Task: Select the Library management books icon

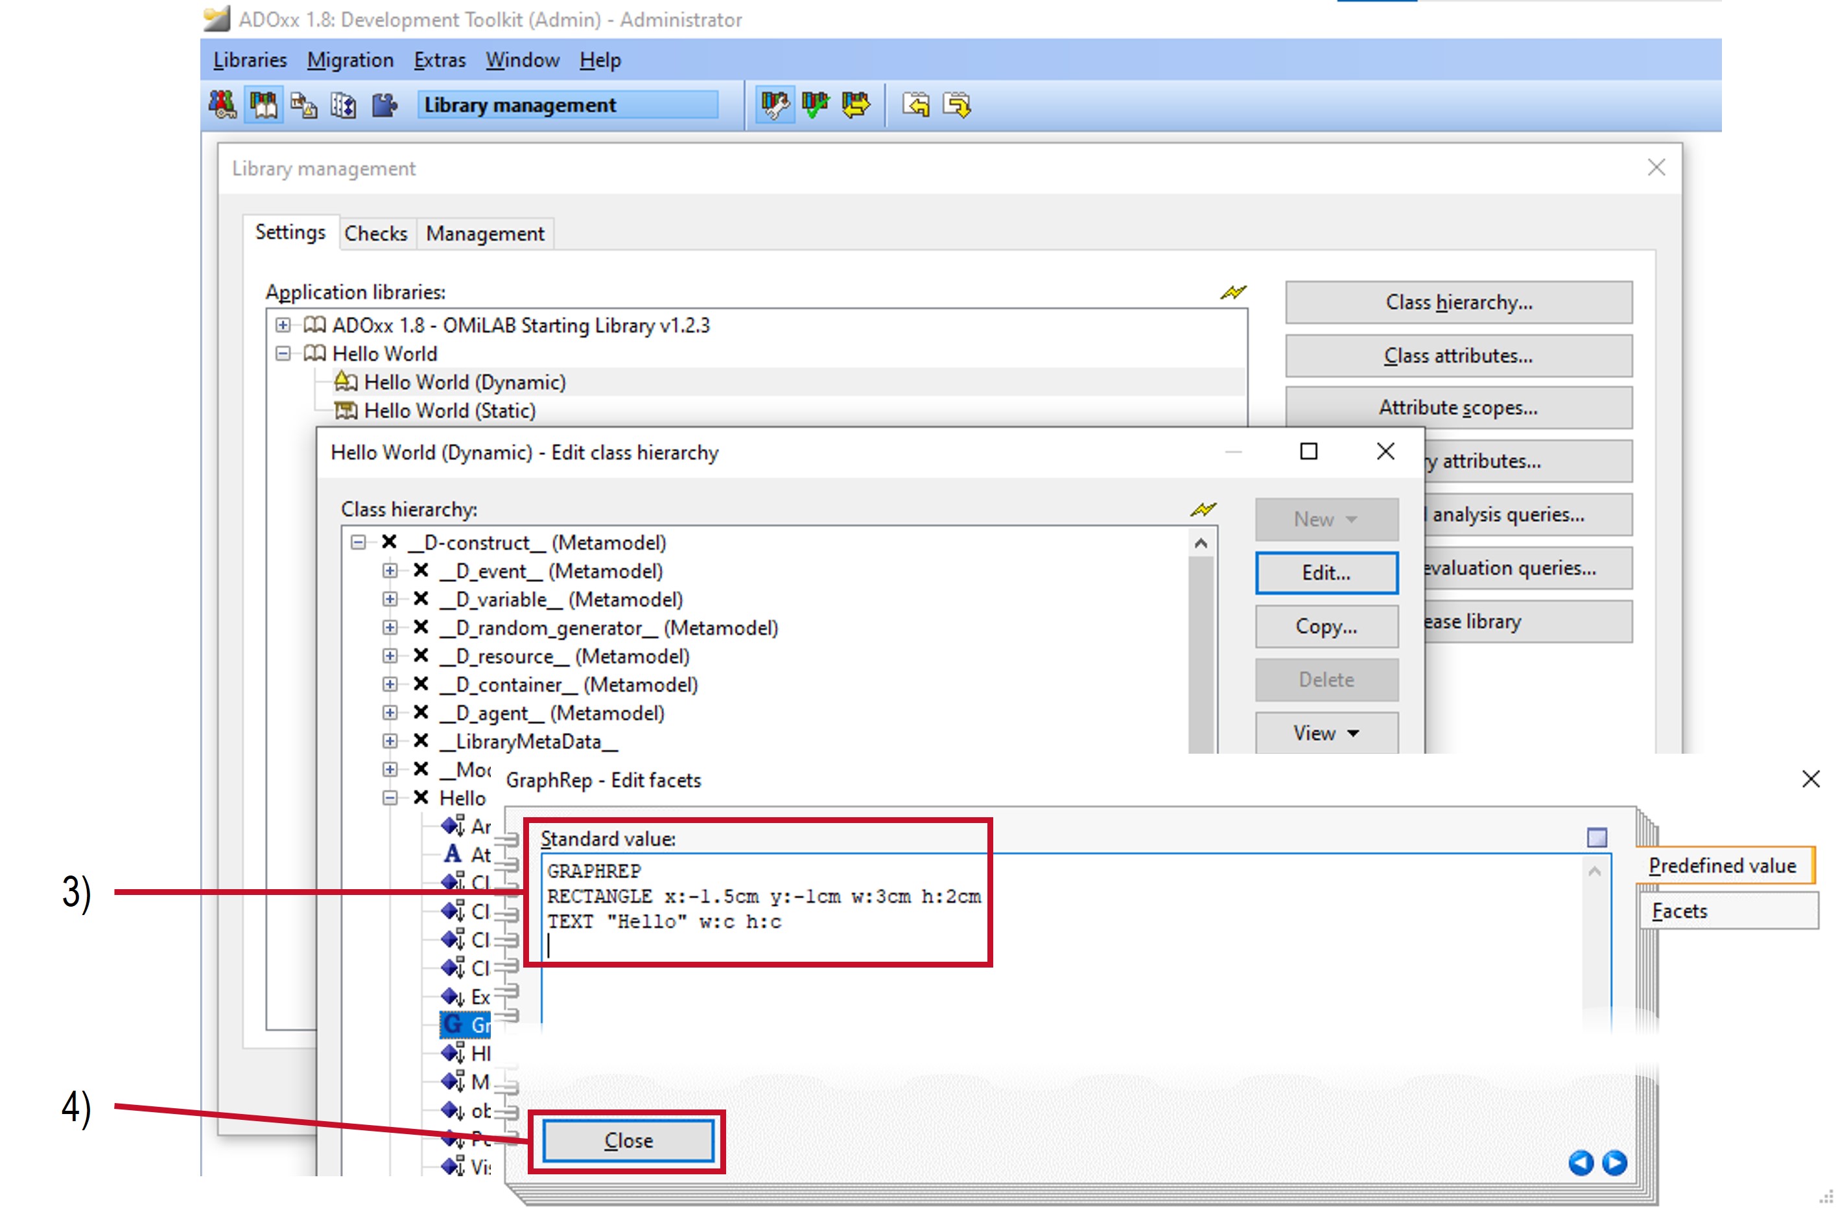Action: pyautogui.click(x=263, y=105)
